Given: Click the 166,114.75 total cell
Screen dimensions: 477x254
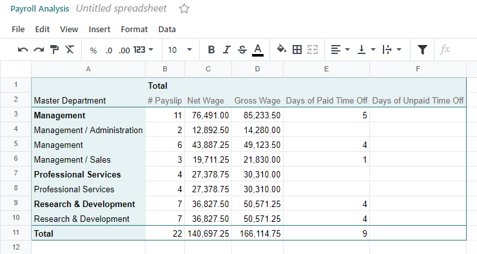Looking at the screenshot, I should pyautogui.click(x=257, y=233).
